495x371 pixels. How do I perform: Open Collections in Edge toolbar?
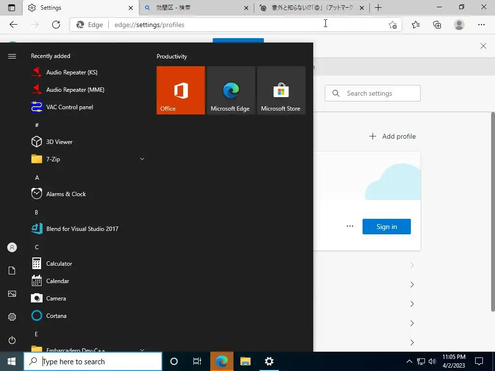click(x=437, y=25)
